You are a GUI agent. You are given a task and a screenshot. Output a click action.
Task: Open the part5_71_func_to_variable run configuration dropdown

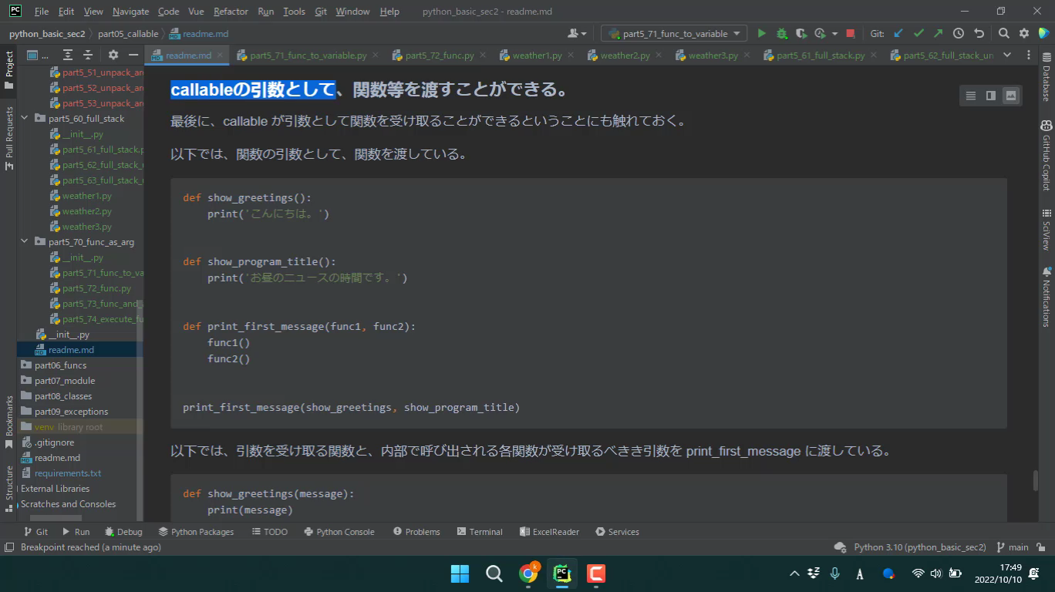pyautogui.click(x=674, y=33)
